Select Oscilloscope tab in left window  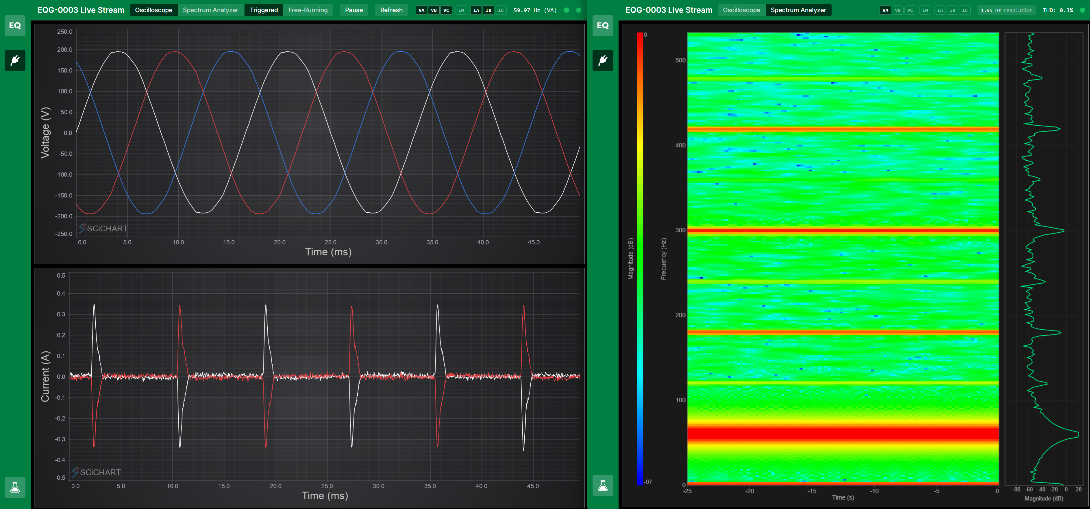pos(153,10)
